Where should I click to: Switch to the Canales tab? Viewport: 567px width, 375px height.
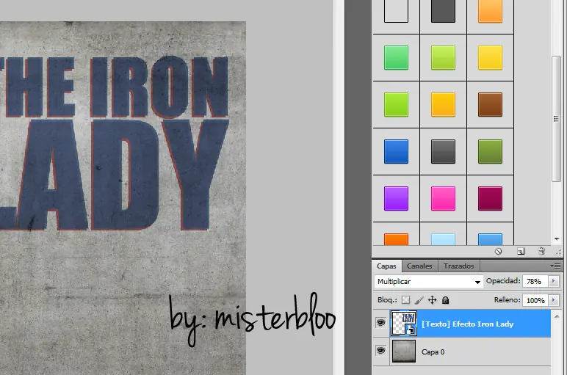click(x=419, y=266)
